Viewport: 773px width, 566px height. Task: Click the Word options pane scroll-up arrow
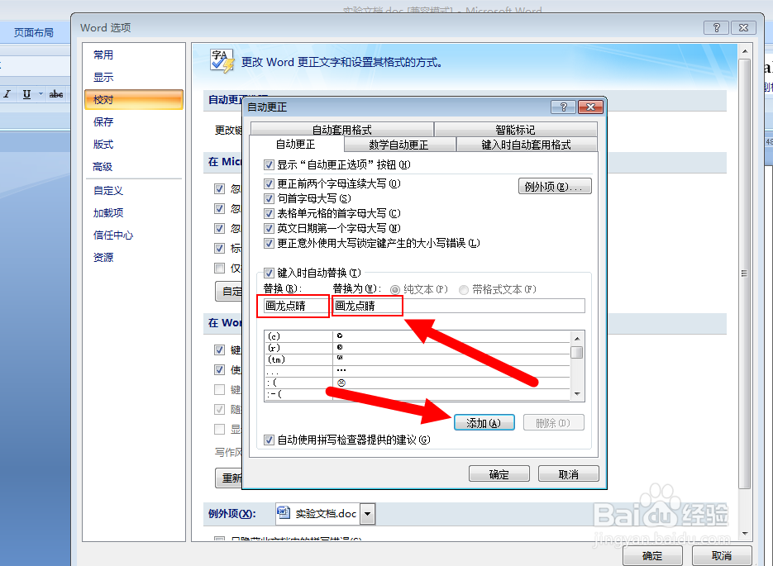click(x=744, y=51)
